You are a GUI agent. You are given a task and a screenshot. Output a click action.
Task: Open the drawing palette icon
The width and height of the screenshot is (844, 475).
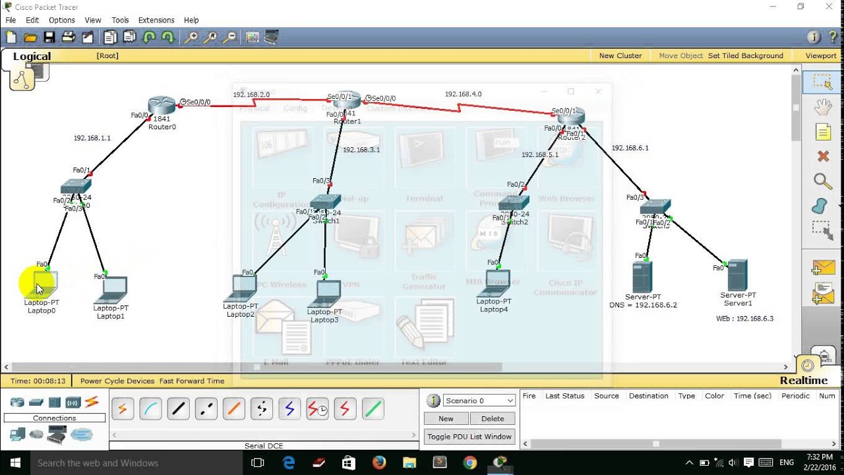[253, 38]
